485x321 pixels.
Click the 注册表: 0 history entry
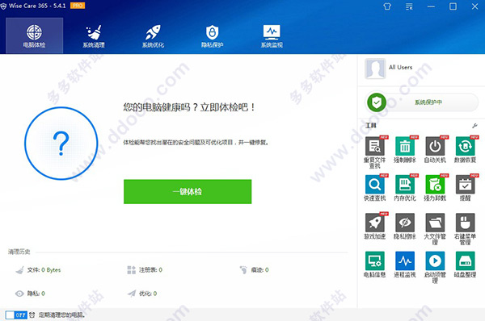coord(145,270)
